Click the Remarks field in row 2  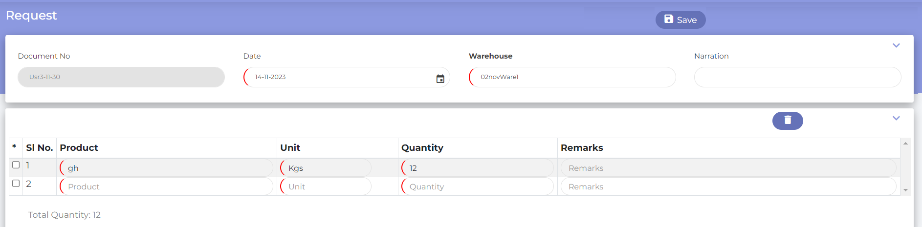(x=728, y=186)
